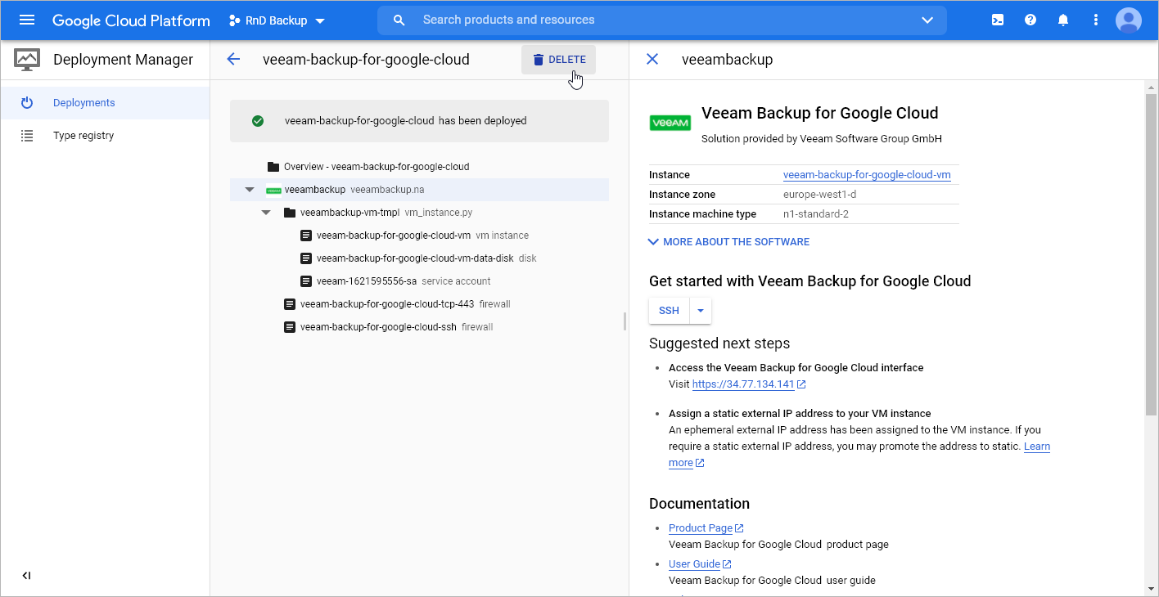The image size is (1159, 597).
Task: Close the veeambackup details panel
Action: pos(652,59)
